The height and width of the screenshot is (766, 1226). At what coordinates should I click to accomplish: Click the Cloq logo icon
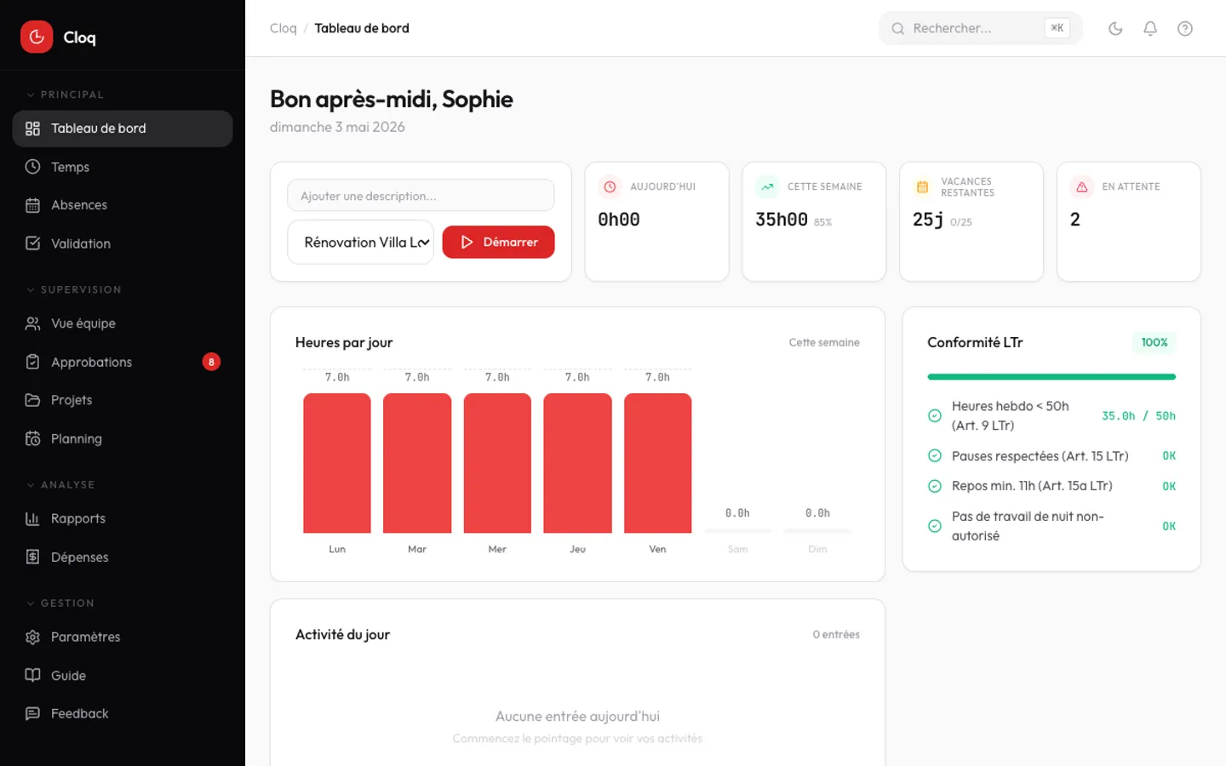(x=37, y=37)
